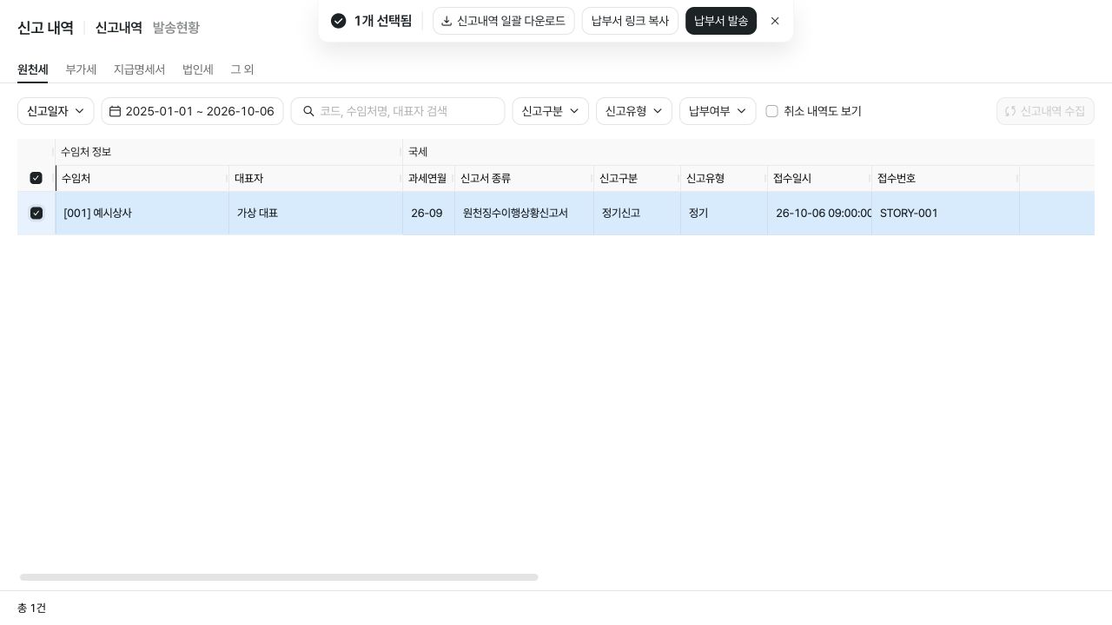Click the STORY-001 receipt number cell
This screenshot has height=625, width=1112.
click(945, 213)
